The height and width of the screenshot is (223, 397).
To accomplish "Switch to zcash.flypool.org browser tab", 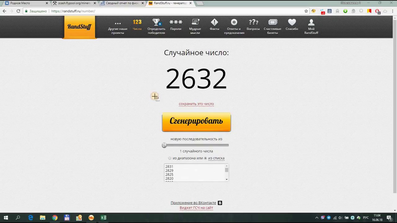I will tap(74, 3).
